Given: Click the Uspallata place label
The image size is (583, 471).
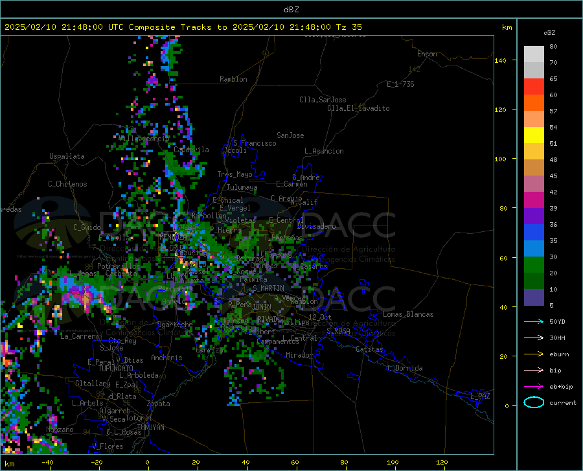Looking at the screenshot, I should pos(67,156).
